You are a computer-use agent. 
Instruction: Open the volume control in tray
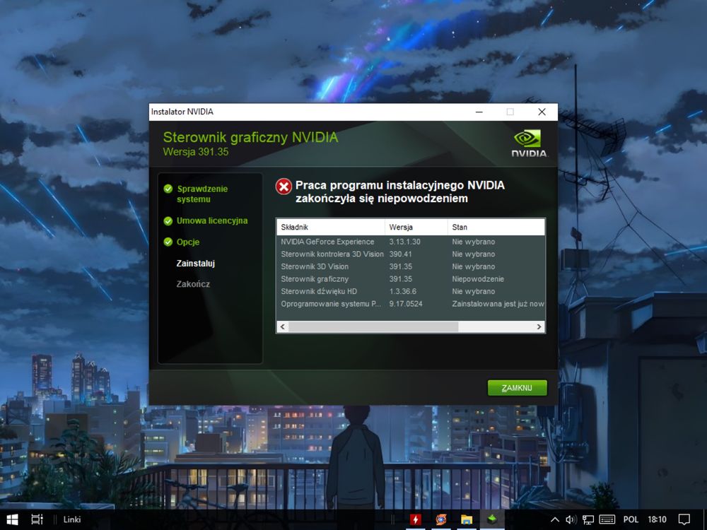click(571, 519)
